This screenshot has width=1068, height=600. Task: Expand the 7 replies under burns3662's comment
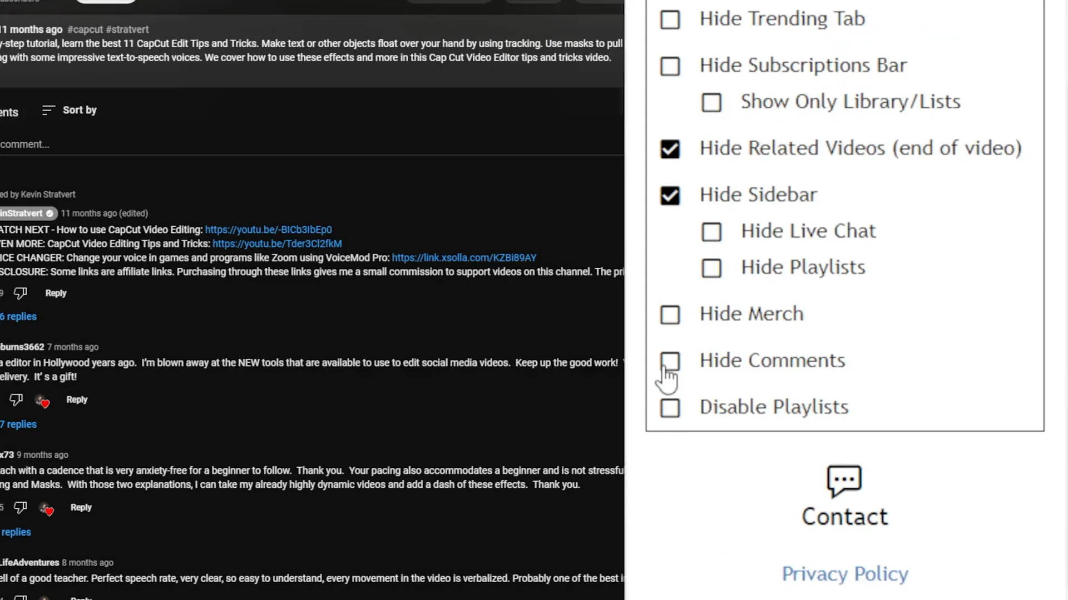(18, 424)
